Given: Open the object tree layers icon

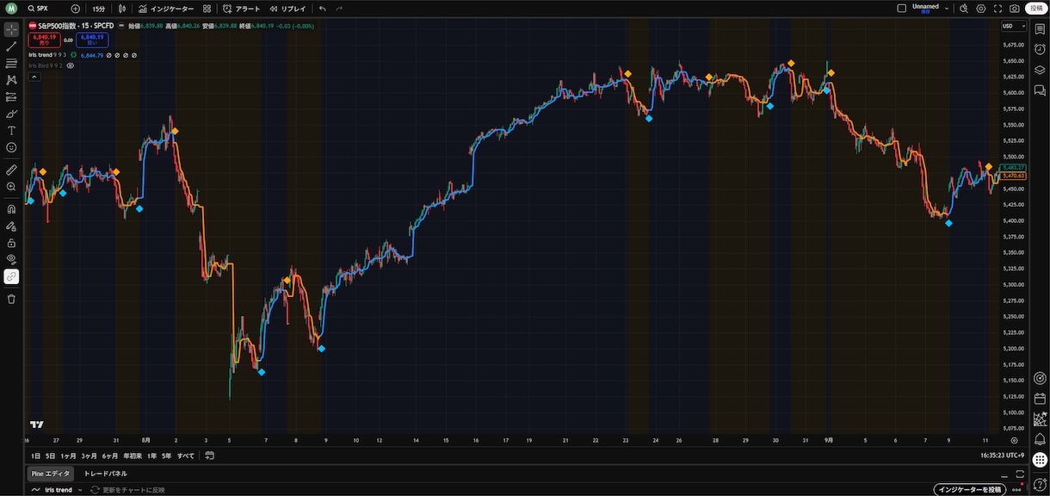Looking at the screenshot, I should 1040,70.
